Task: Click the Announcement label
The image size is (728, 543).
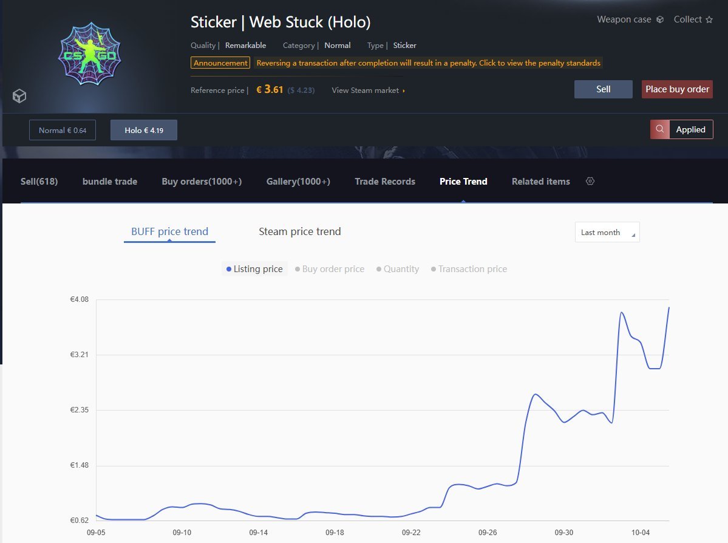Action: point(220,63)
